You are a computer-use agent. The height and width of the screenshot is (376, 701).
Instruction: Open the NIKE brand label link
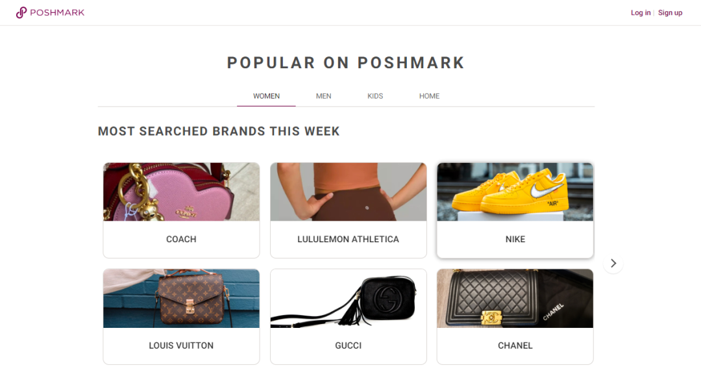click(x=515, y=239)
